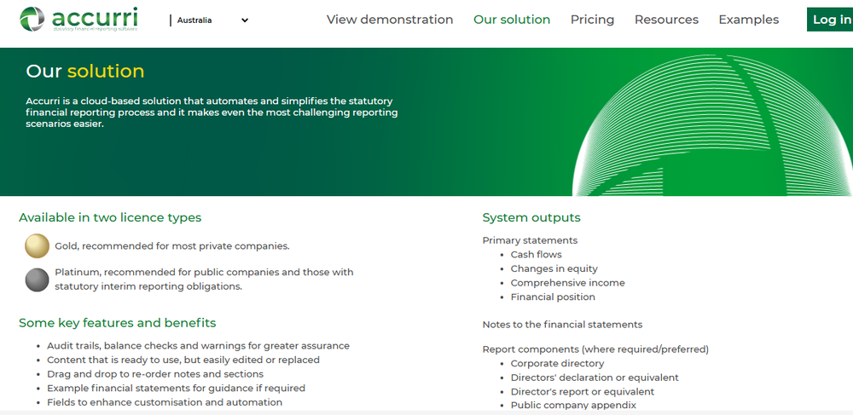Go to the Our solution page
Screen dimensions: 853x415
[x=512, y=20]
